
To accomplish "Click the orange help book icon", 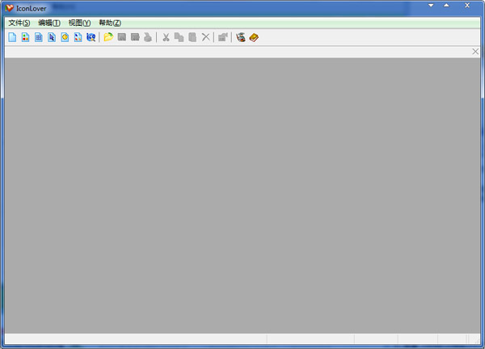I will click(x=254, y=37).
